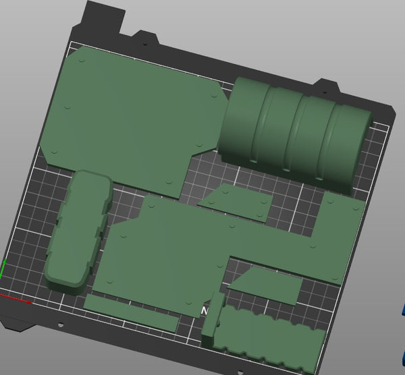This screenshot has height=375, width=405.
Task: Select the thin rectangular strip at the bed's front
Action: coord(131,313)
